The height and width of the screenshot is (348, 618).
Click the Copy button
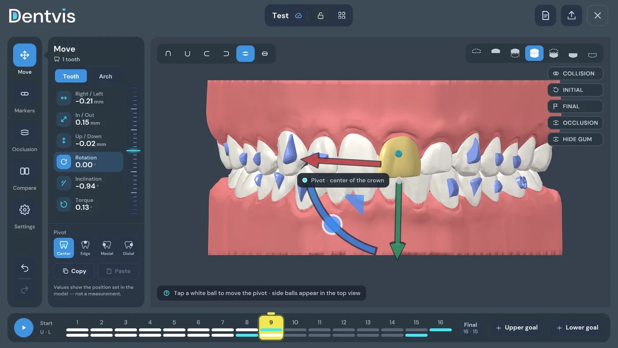(74, 271)
